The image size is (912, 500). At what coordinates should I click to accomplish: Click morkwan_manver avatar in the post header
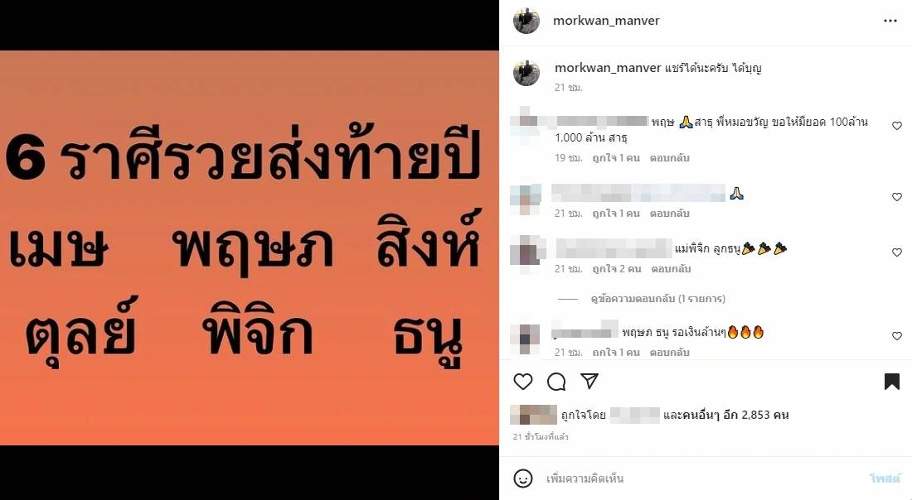click(526, 21)
